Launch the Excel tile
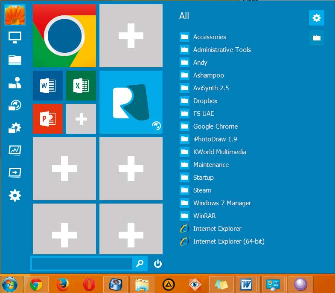 point(81,86)
